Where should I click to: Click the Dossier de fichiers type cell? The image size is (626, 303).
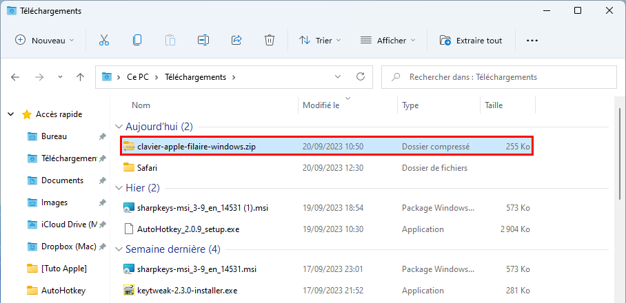(434, 168)
